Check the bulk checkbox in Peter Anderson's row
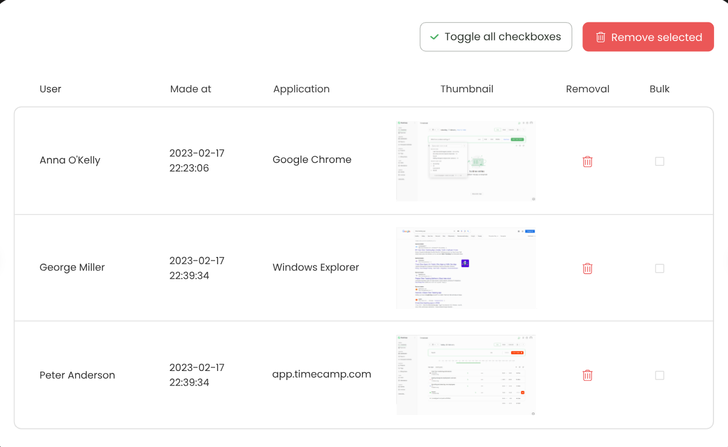This screenshot has height=447, width=728. [x=659, y=375]
